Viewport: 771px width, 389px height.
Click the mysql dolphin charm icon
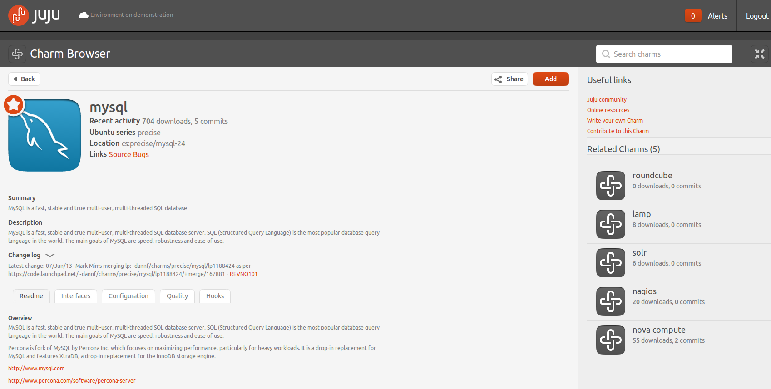tap(44, 135)
